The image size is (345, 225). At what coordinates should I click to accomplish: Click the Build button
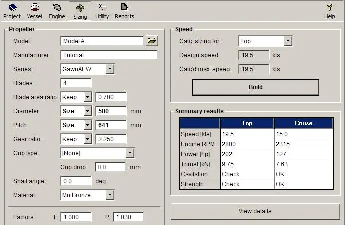click(255, 87)
